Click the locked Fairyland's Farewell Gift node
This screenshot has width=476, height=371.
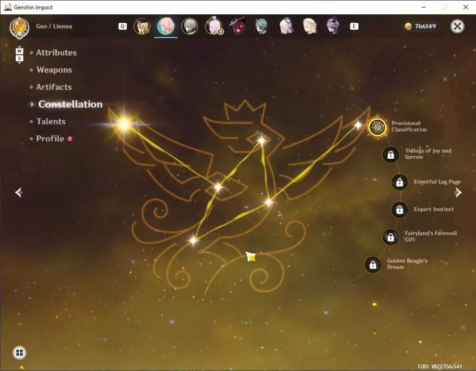391,237
